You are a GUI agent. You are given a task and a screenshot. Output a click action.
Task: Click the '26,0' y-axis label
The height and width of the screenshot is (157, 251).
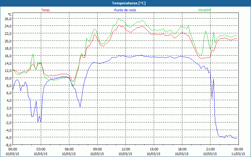click(8, 19)
